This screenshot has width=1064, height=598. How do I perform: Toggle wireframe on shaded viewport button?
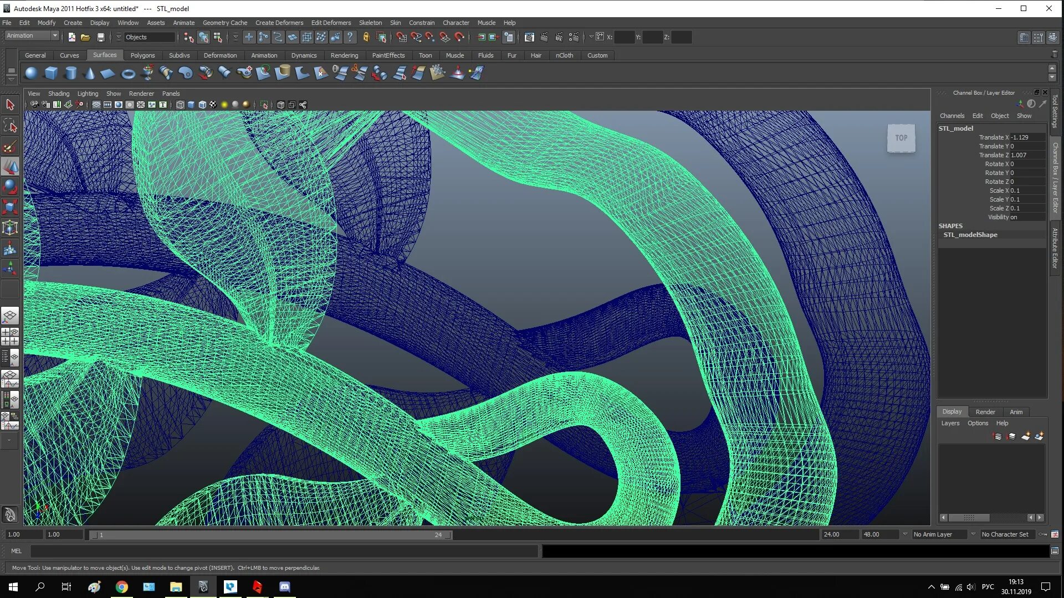(202, 105)
